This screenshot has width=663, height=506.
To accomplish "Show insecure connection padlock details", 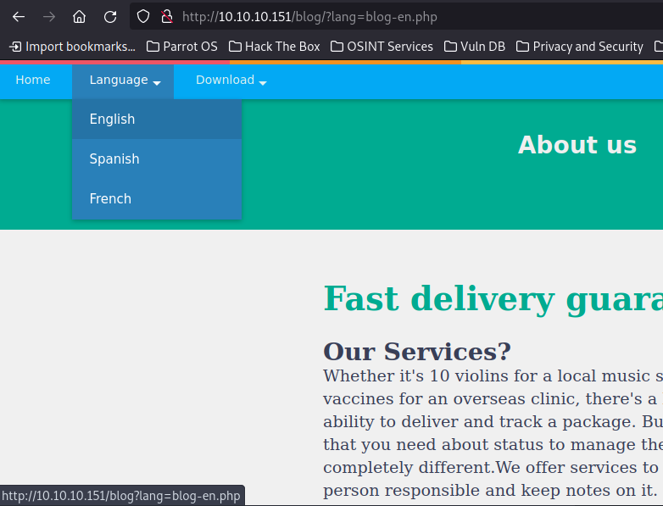I will coord(166,16).
